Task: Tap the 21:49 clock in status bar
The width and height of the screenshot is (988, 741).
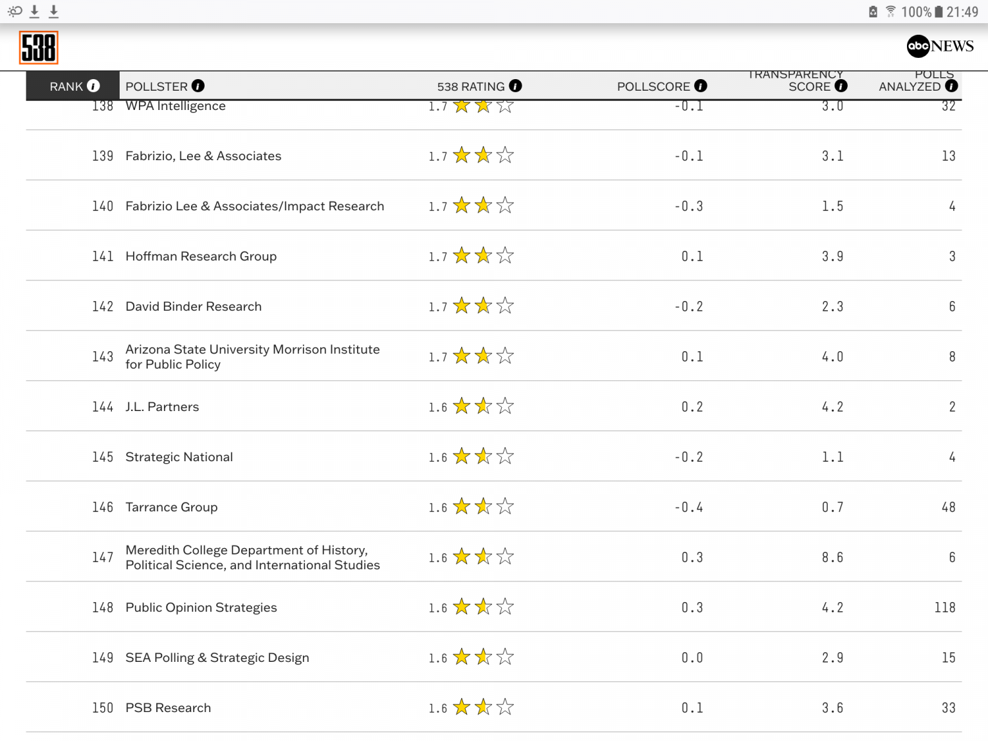Action: tap(962, 12)
